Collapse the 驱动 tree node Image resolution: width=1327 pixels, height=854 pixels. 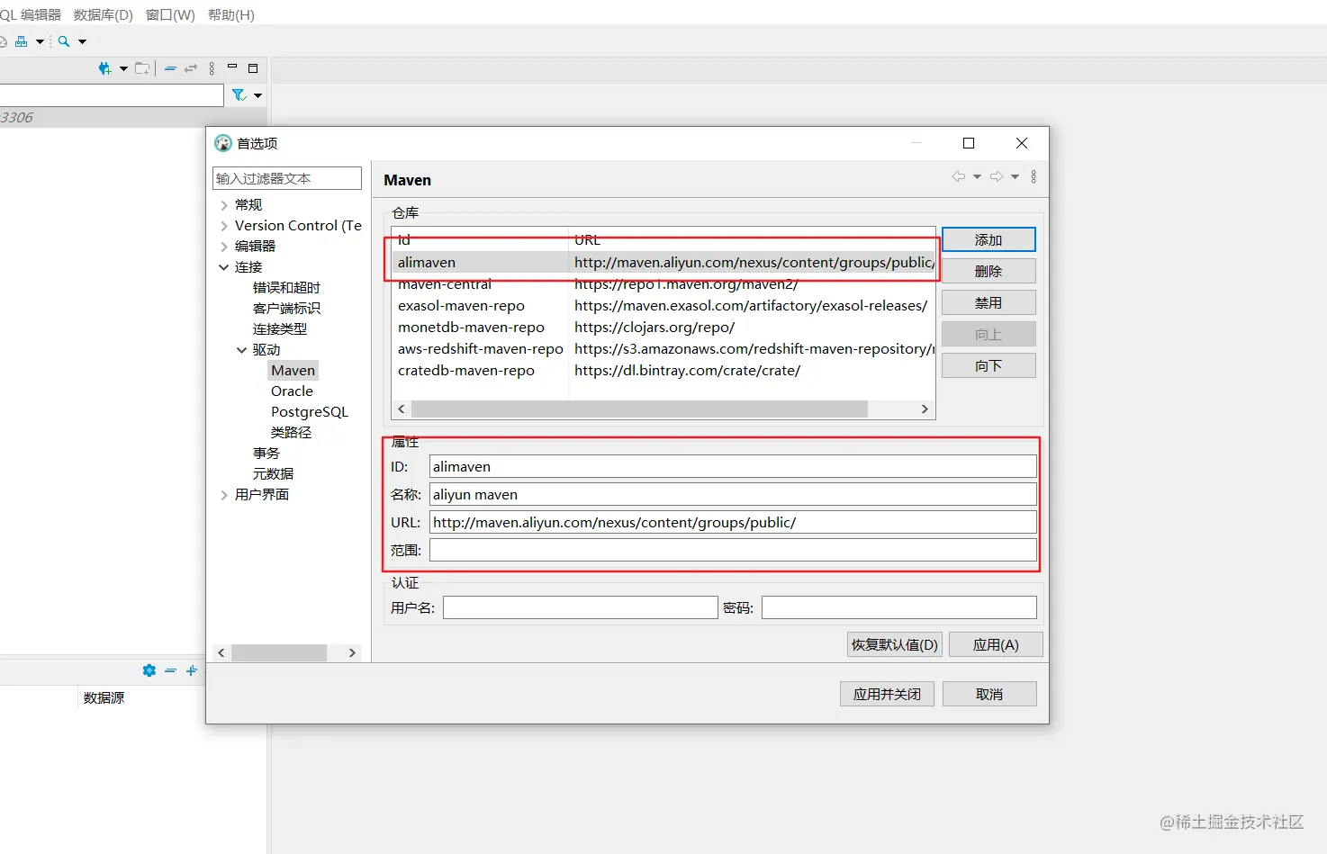(241, 350)
